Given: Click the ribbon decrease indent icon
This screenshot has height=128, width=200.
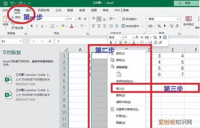Looking at the screenshot, I should tap(111, 26).
